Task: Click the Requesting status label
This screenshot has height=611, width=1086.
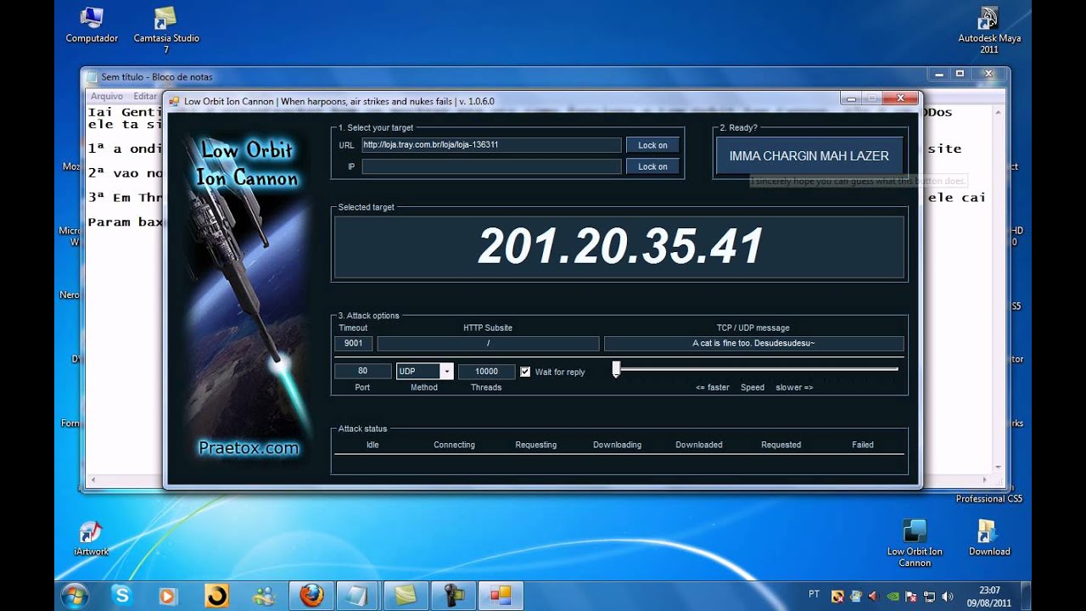Action: (x=536, y=445)
